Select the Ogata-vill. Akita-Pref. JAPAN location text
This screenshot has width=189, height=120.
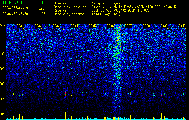[134, 7]
